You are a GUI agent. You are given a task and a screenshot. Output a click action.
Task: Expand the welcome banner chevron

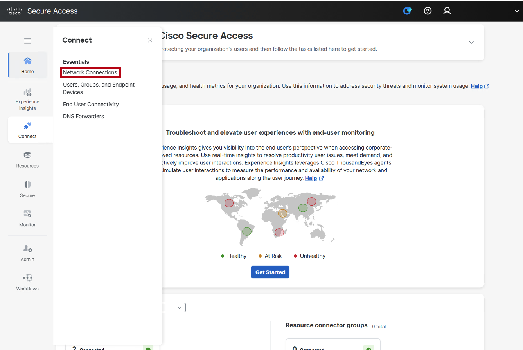tap(471, 42)
